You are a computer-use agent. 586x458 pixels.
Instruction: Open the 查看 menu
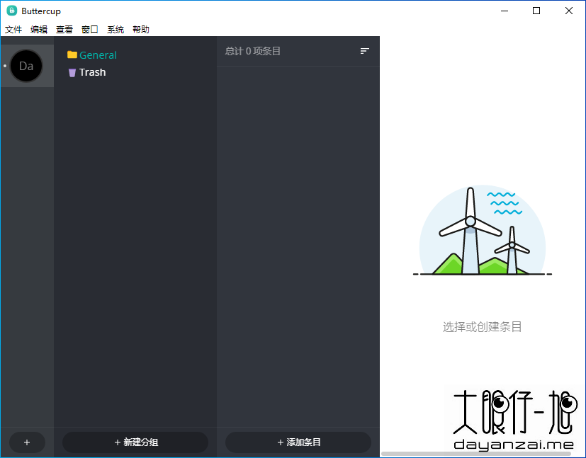(64, 30)
